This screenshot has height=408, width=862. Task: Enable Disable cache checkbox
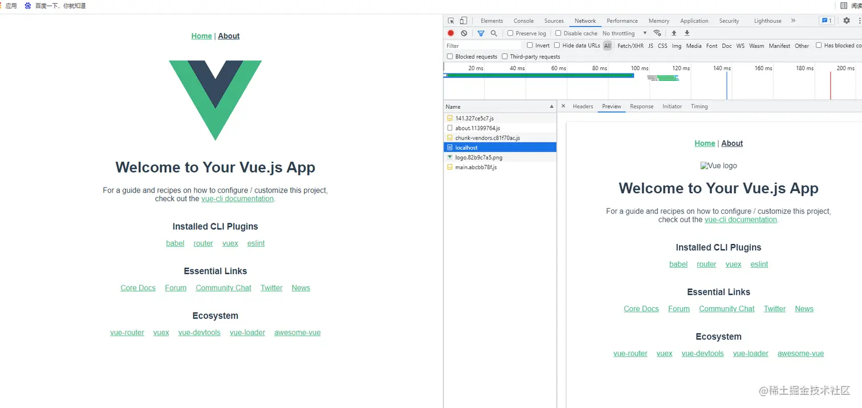558,33
